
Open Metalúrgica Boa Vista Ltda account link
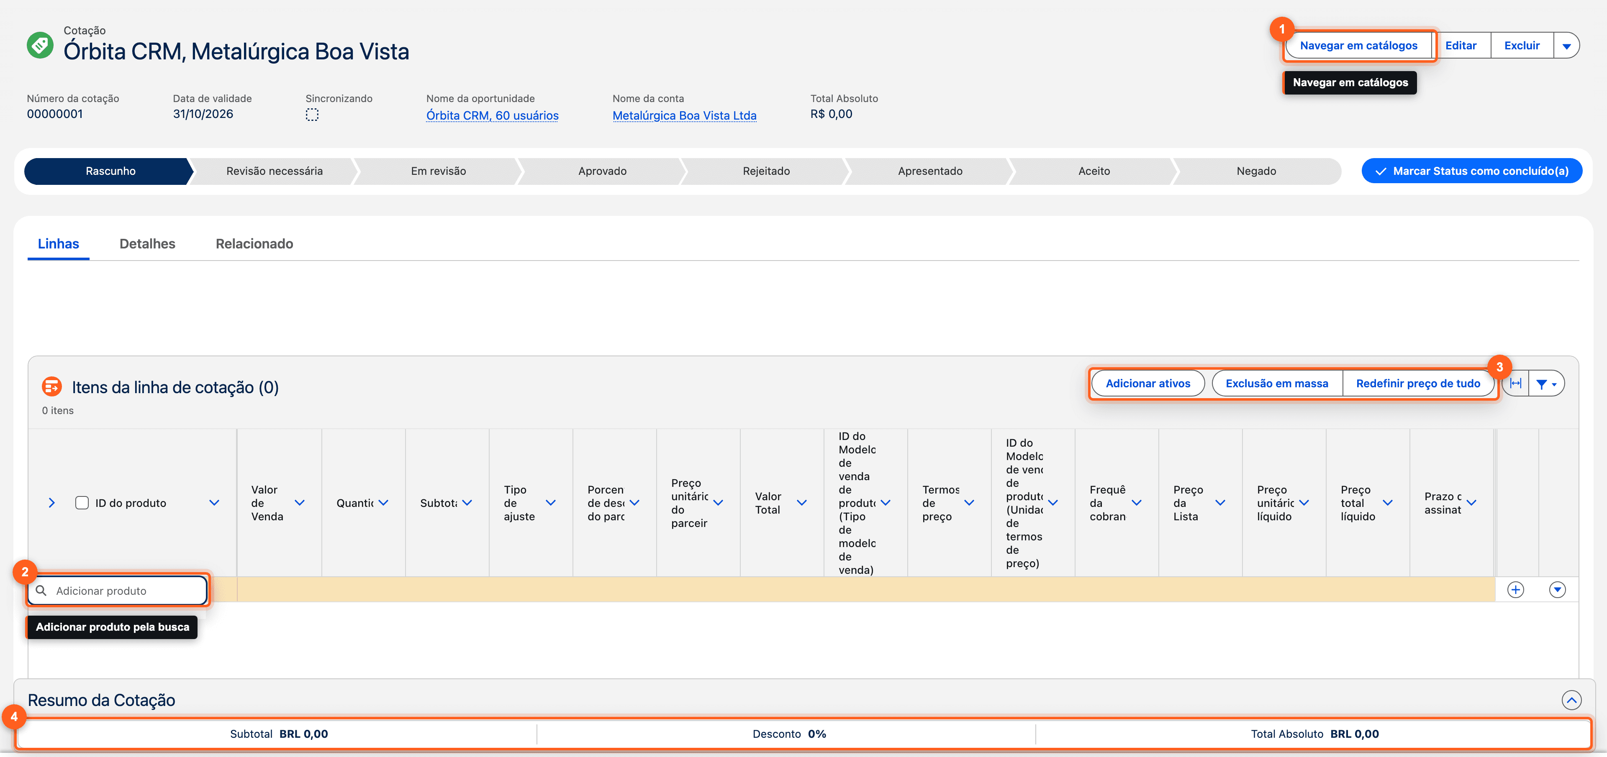coord(684,115)
